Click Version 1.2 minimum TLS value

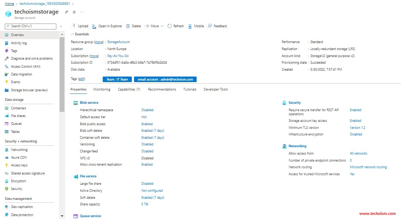pyautogui.click(x=358, y=127)
